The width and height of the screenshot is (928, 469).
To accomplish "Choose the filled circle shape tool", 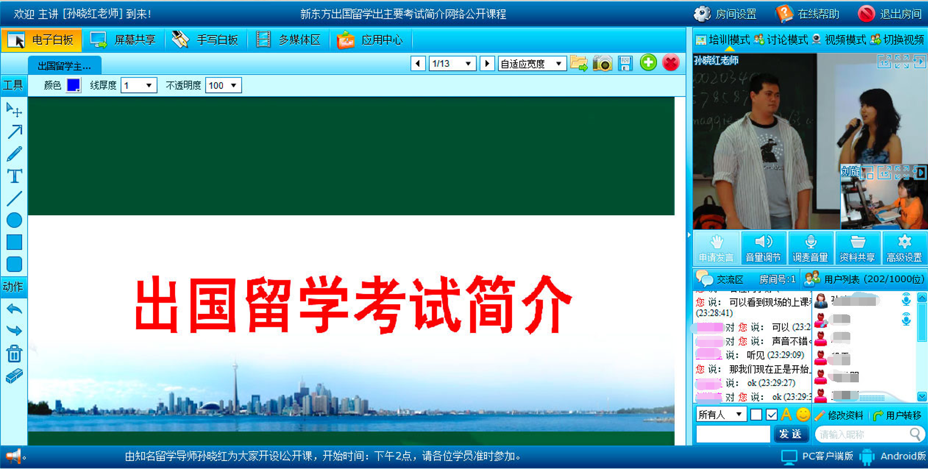I will coord(14,220).
